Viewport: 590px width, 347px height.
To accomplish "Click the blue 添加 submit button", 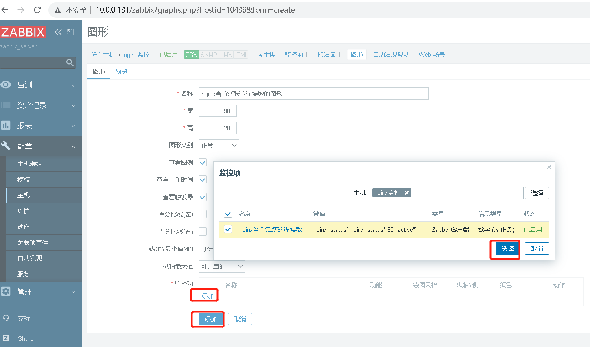I will pos(211,319).
